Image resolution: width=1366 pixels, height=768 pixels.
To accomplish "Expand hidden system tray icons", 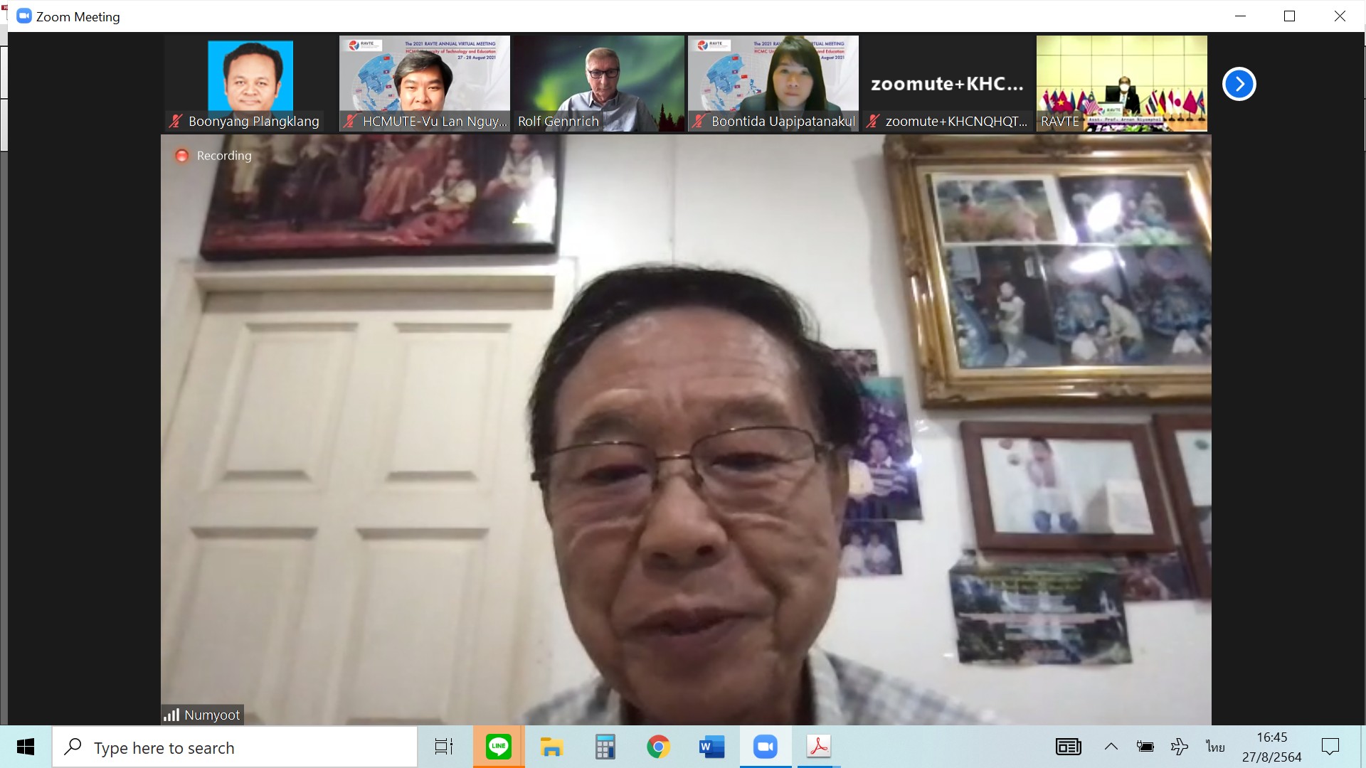I will (1111, 747).
